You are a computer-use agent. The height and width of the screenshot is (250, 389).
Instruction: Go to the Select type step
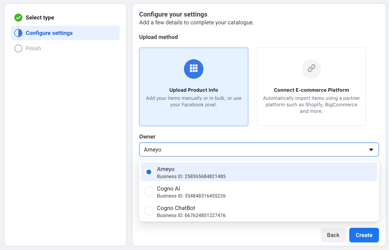[40, 18]
